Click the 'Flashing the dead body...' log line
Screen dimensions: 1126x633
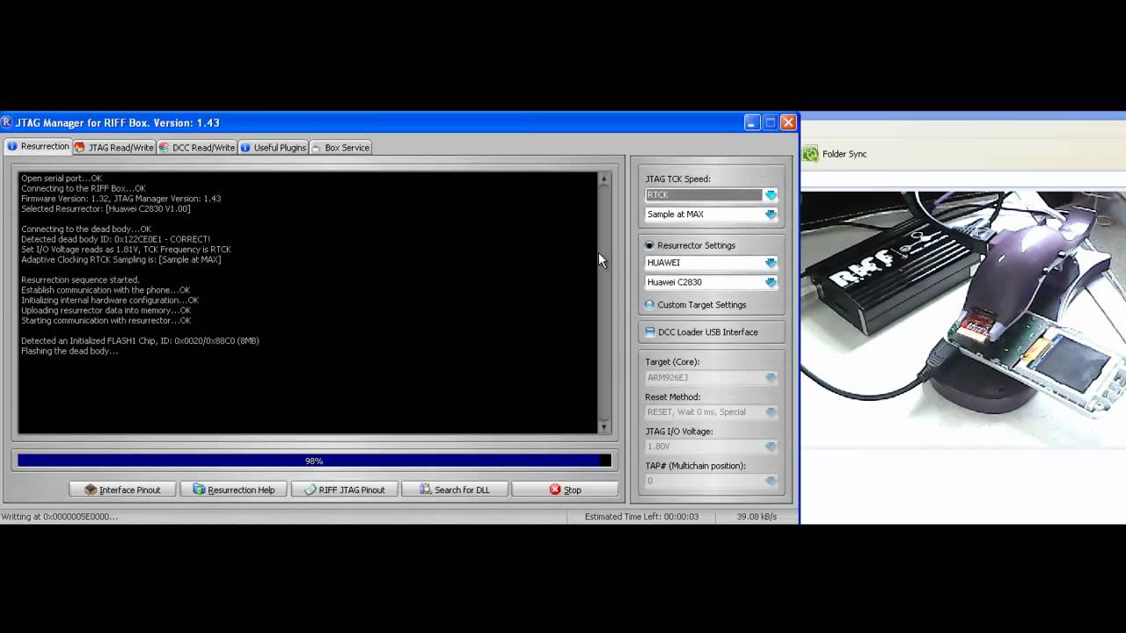(69, 351)
